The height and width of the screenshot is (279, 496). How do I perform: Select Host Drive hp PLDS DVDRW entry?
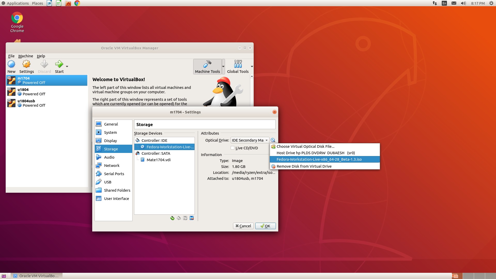click(325, 153)
